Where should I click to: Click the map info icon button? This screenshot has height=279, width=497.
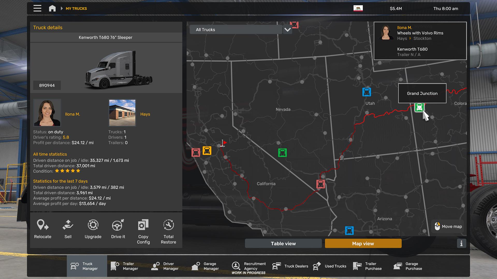(x=461, y=243)
